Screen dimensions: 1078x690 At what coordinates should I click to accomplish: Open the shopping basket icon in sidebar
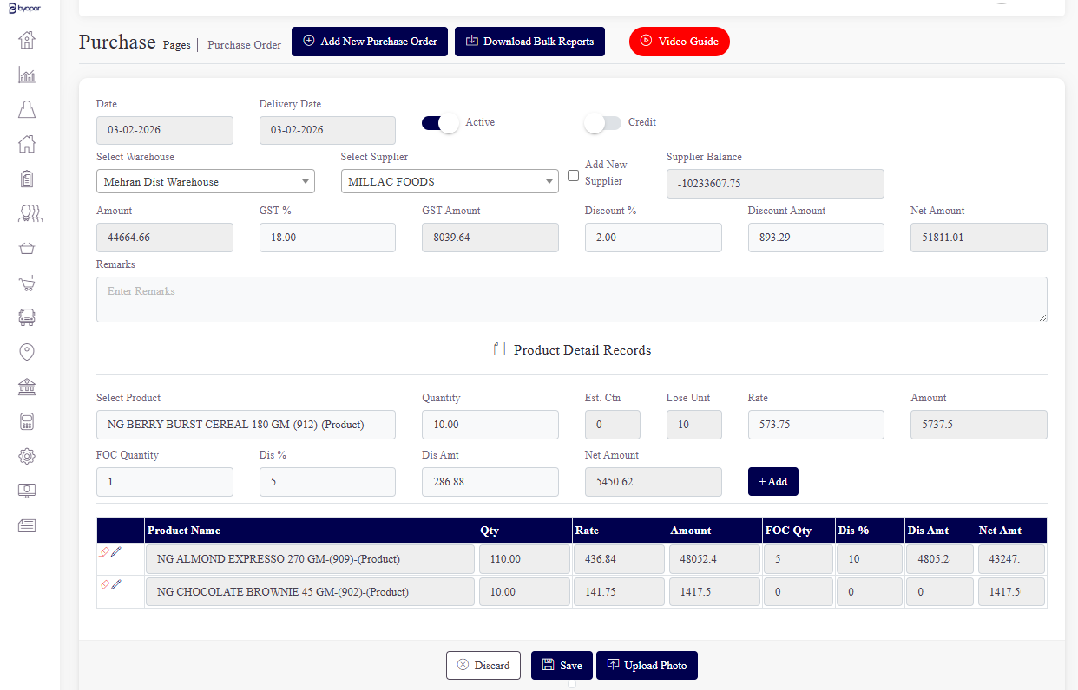(27, 248)
